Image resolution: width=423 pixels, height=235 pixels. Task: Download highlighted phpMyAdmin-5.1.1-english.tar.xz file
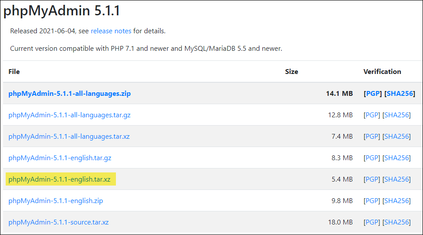[59, 179]
